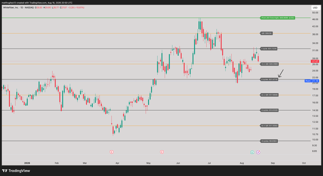The image size is (323, 176).
Task: Click the Jul label on time axis
Action: (x=209, y=163)
